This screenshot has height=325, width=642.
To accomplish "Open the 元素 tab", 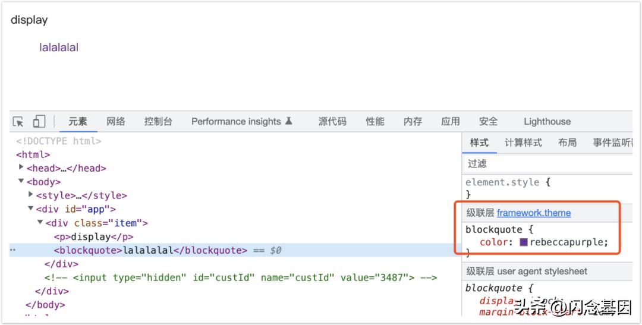I will click(78, 122).
